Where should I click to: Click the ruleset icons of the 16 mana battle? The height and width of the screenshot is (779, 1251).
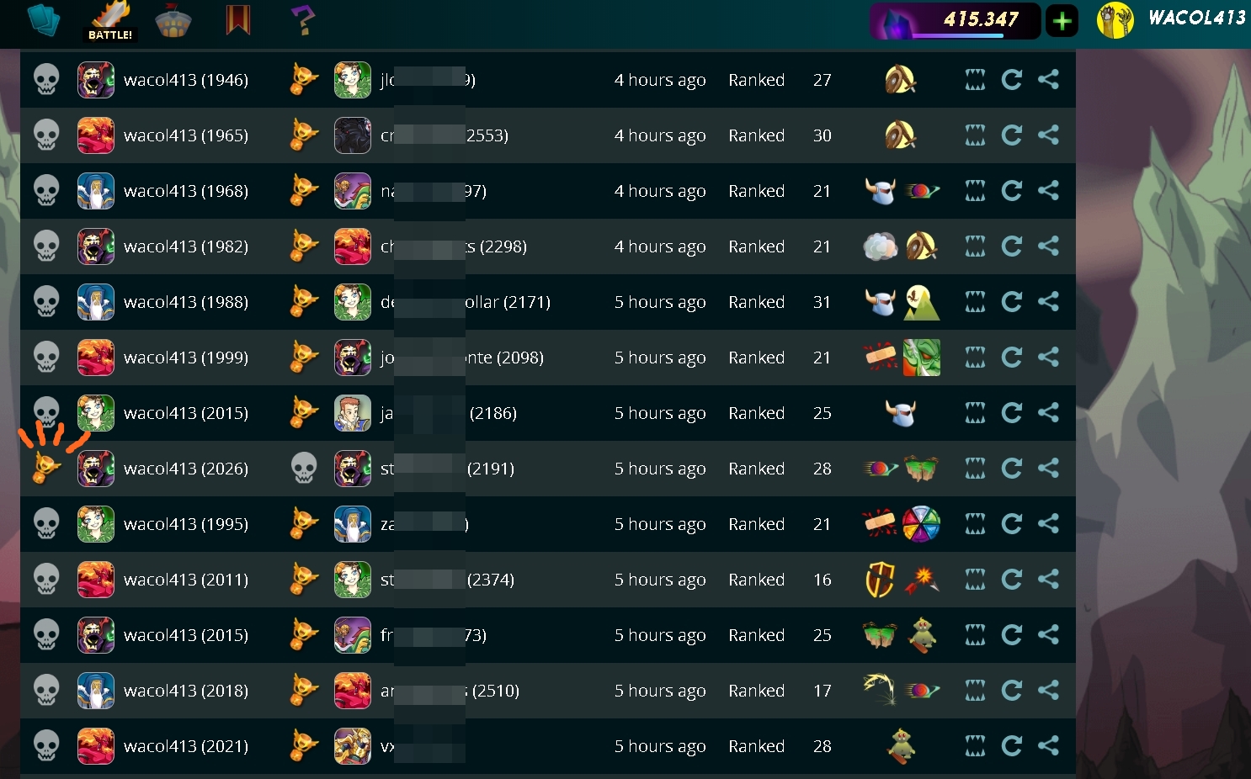pyautogui.click(x=901, y=580)
